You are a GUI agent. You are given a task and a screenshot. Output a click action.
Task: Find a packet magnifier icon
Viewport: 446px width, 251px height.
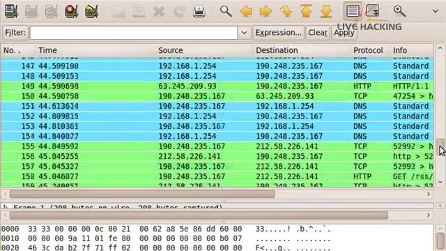coord(226,11)
